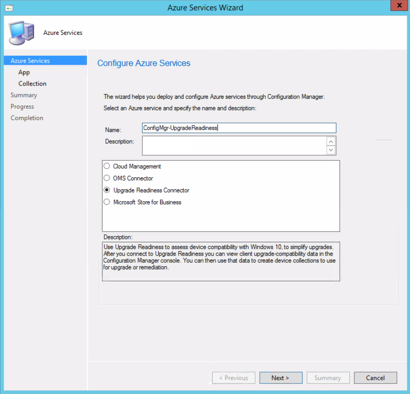Viewport: 410px width, 394px height.
Task: Pick Microsoft Store for Business option
Action: tap(107, 202)
